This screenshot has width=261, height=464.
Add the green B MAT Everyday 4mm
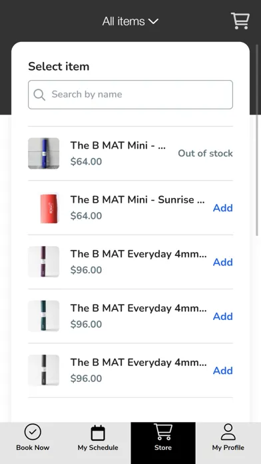223,317
